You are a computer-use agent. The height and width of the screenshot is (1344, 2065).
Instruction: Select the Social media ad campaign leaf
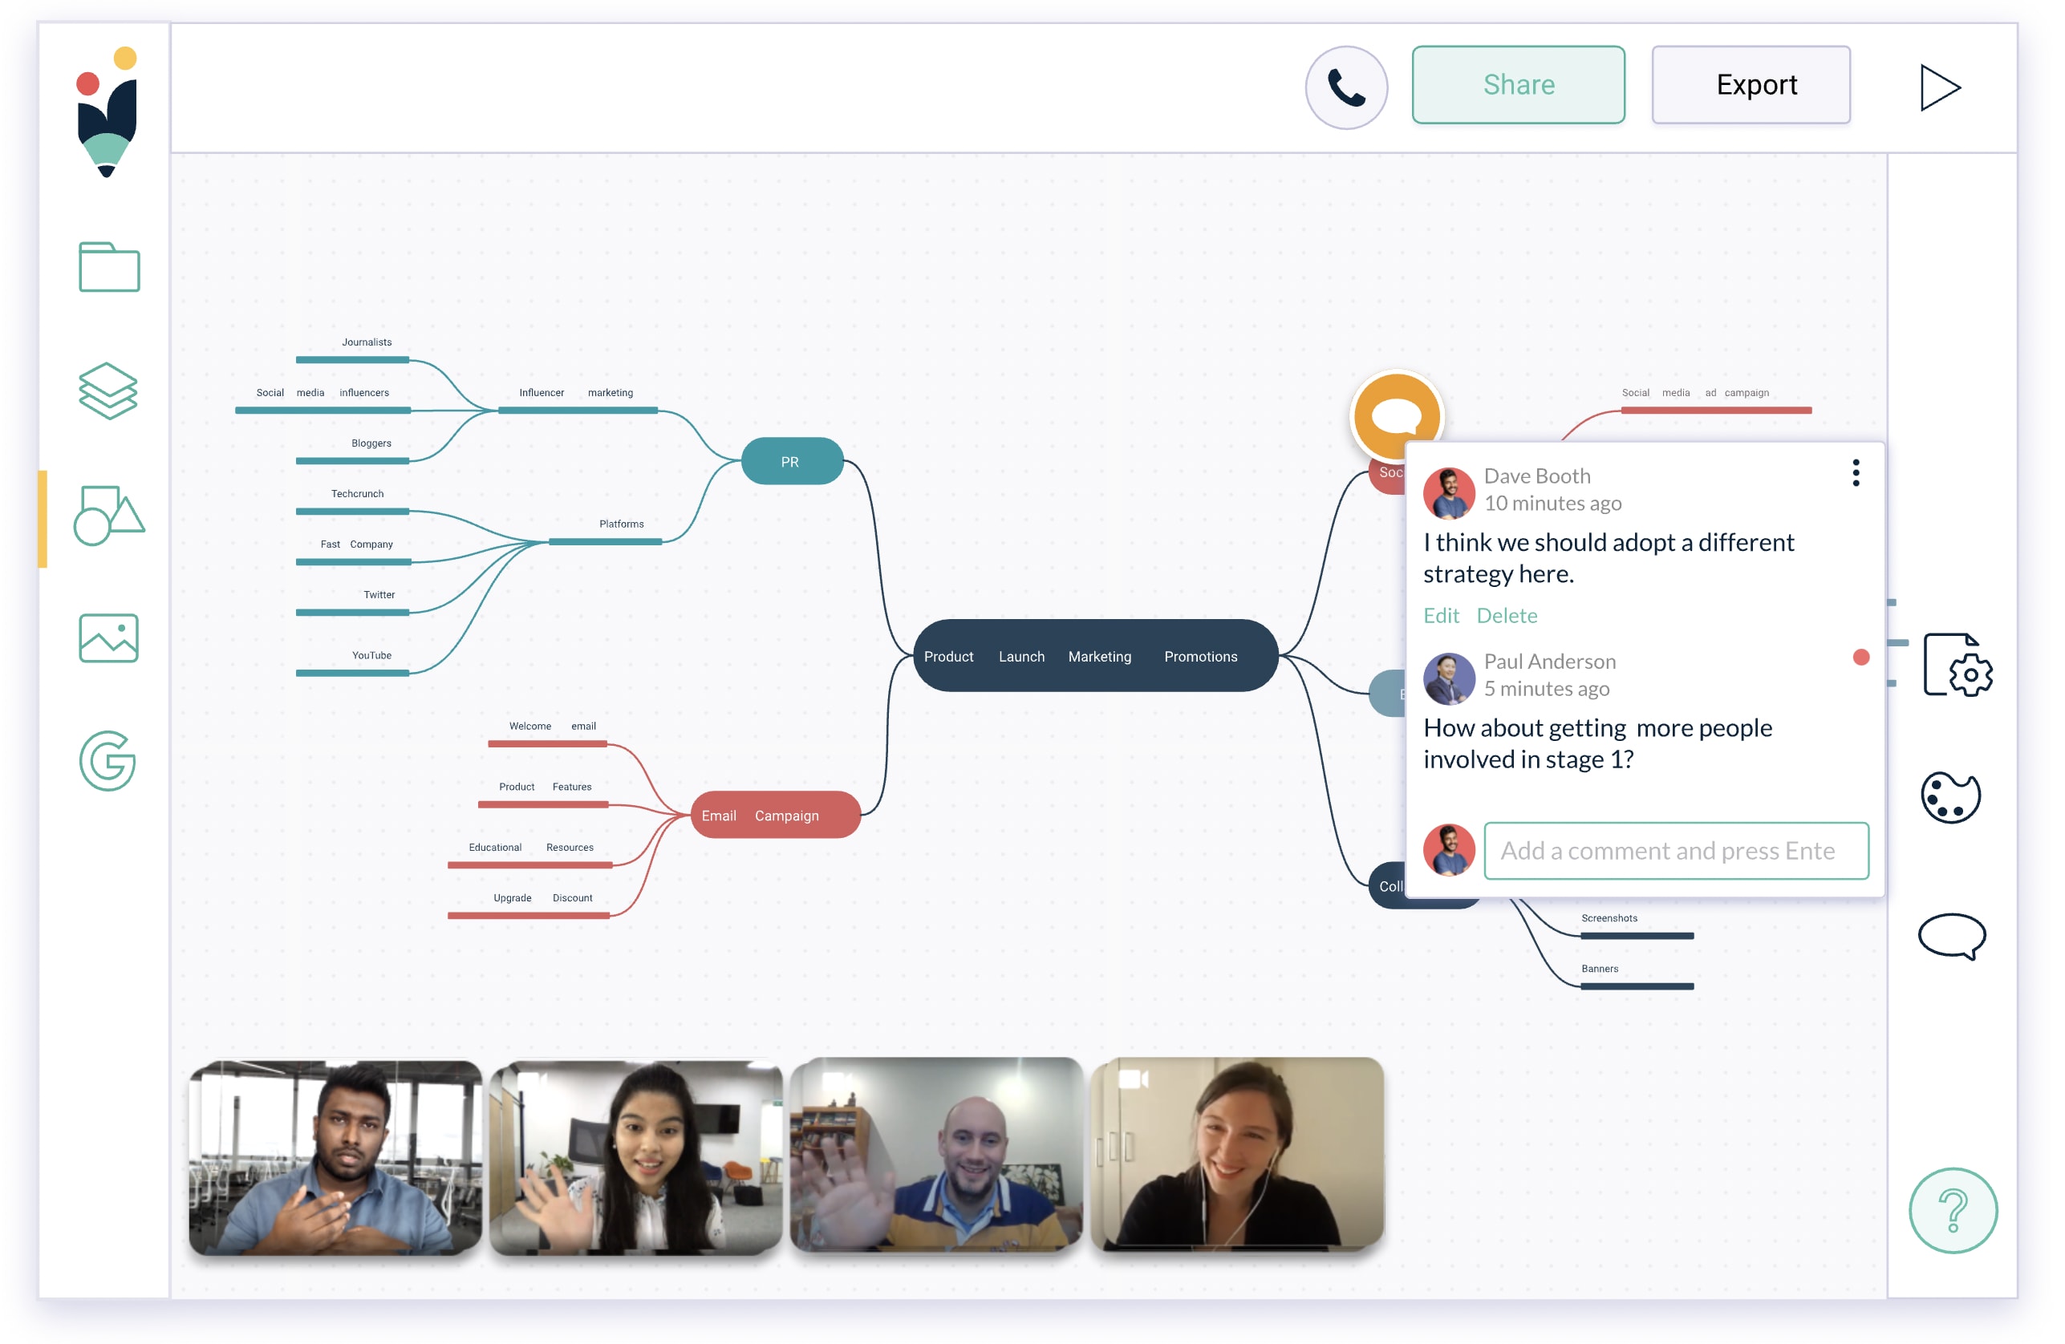[x=1716, y=401]
